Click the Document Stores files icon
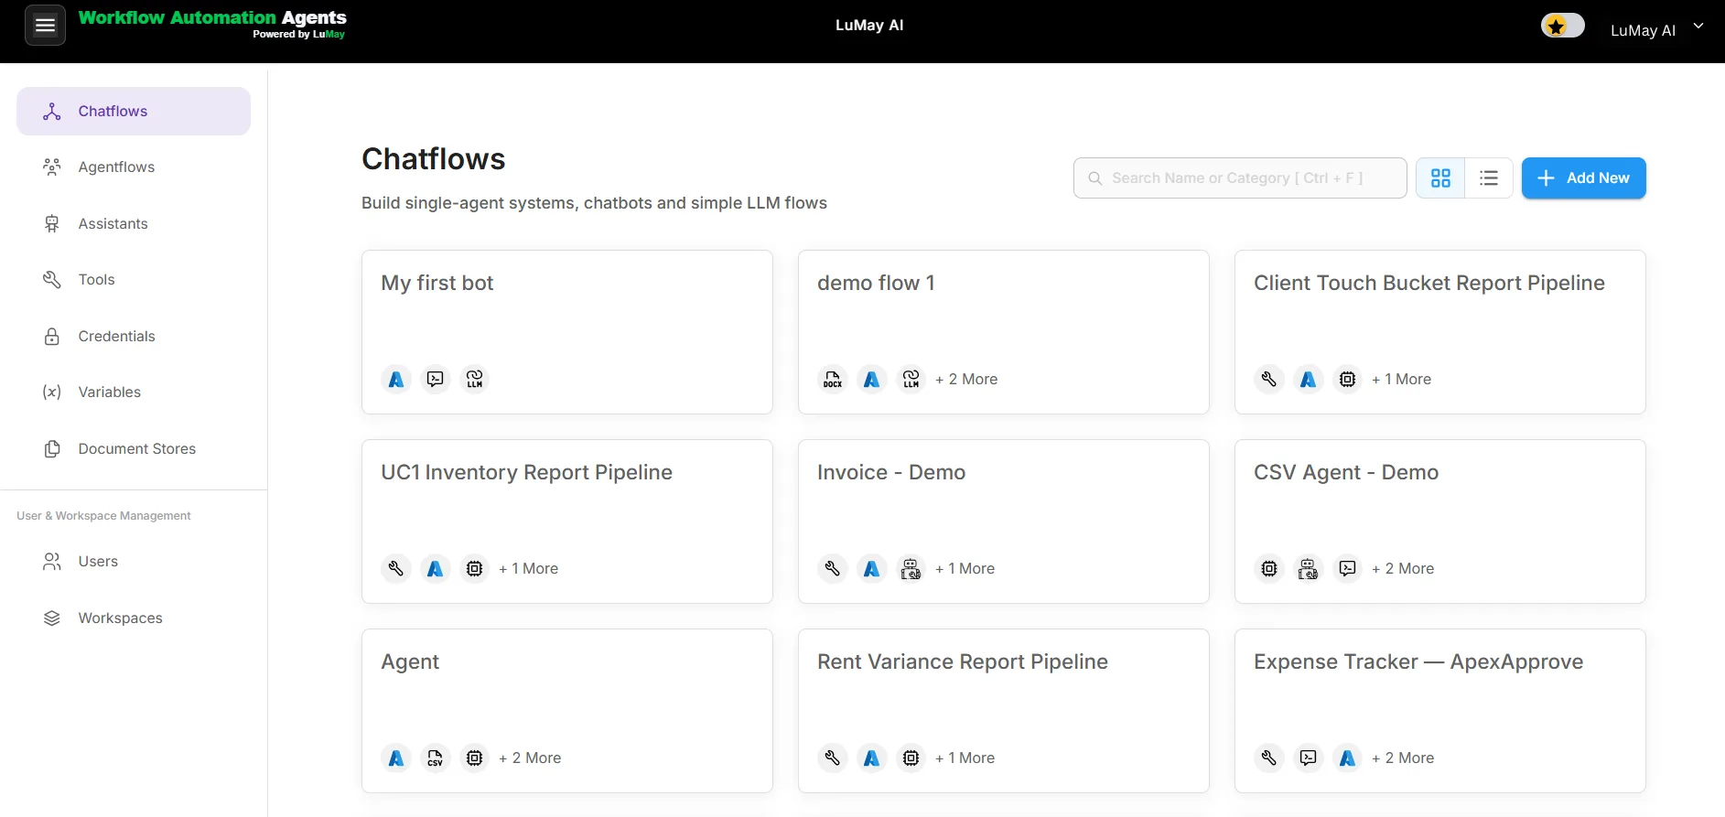The image size is (1725, 817). pos(52,448)
